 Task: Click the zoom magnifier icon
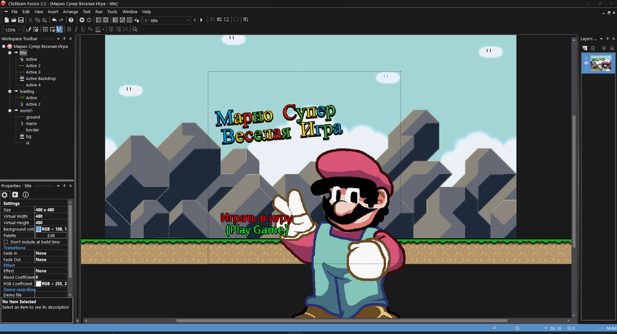pyautogui.click(x=135, y=29)
